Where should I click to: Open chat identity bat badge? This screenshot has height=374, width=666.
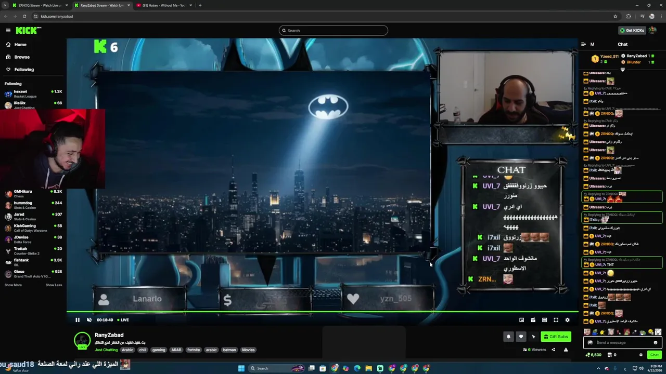click(590, 343)
